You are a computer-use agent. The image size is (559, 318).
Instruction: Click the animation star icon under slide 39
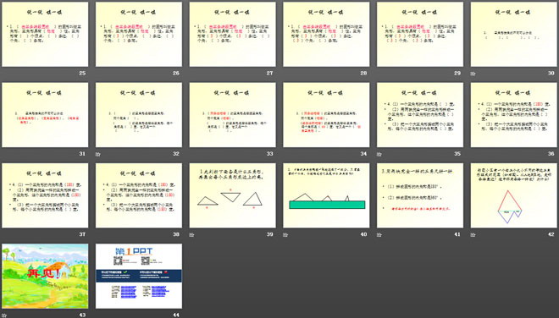[x=191, y=234]
